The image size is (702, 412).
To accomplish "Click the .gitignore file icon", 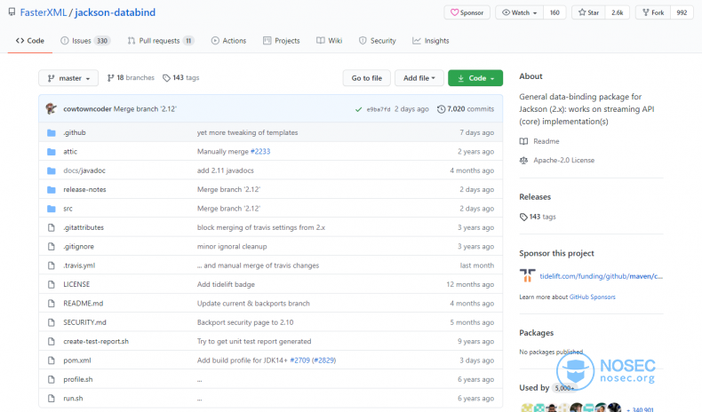I will coord(52,247).
